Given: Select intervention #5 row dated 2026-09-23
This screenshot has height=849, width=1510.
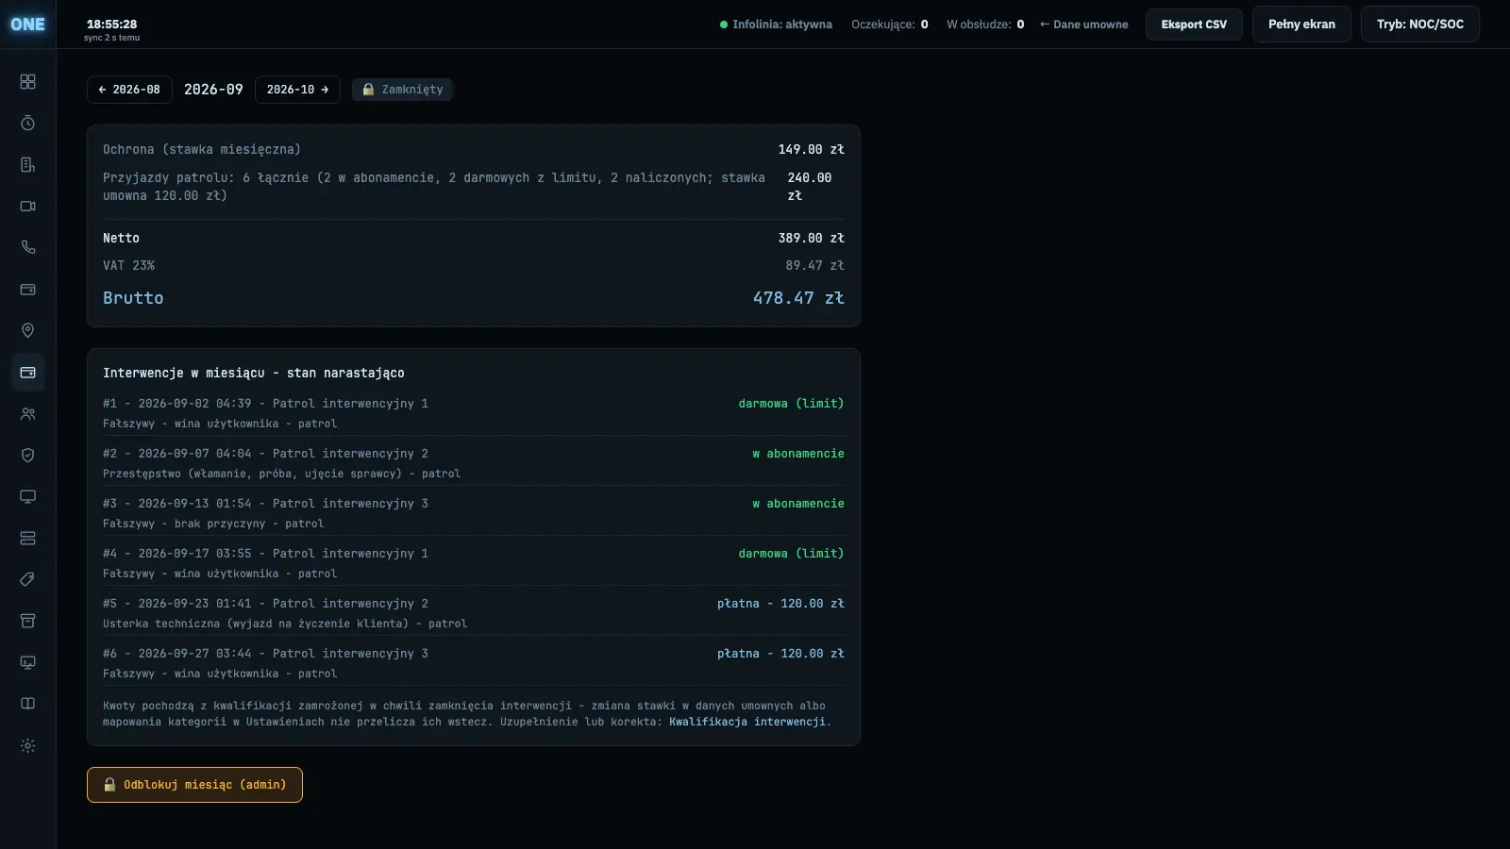Looking at the screenshot, I should click(474, 613).
